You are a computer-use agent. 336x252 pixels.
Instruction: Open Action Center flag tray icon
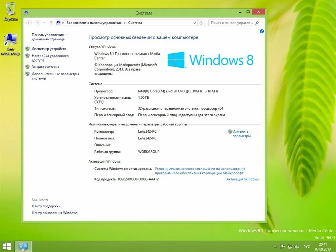(x=283, y=247)
